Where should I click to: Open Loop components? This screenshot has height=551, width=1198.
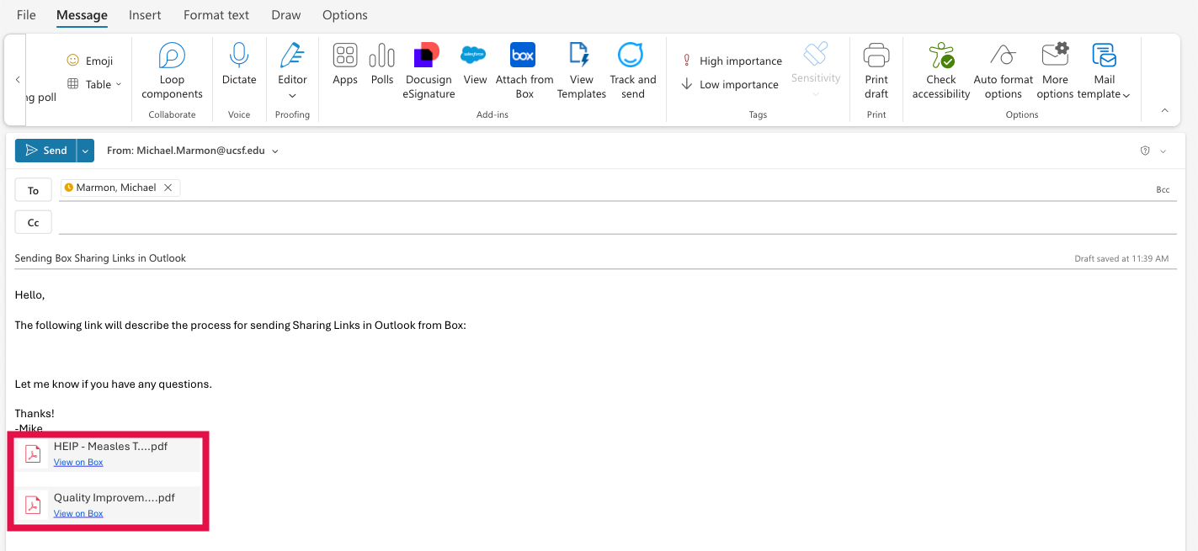pyautogui.click(x=172, y=72)
